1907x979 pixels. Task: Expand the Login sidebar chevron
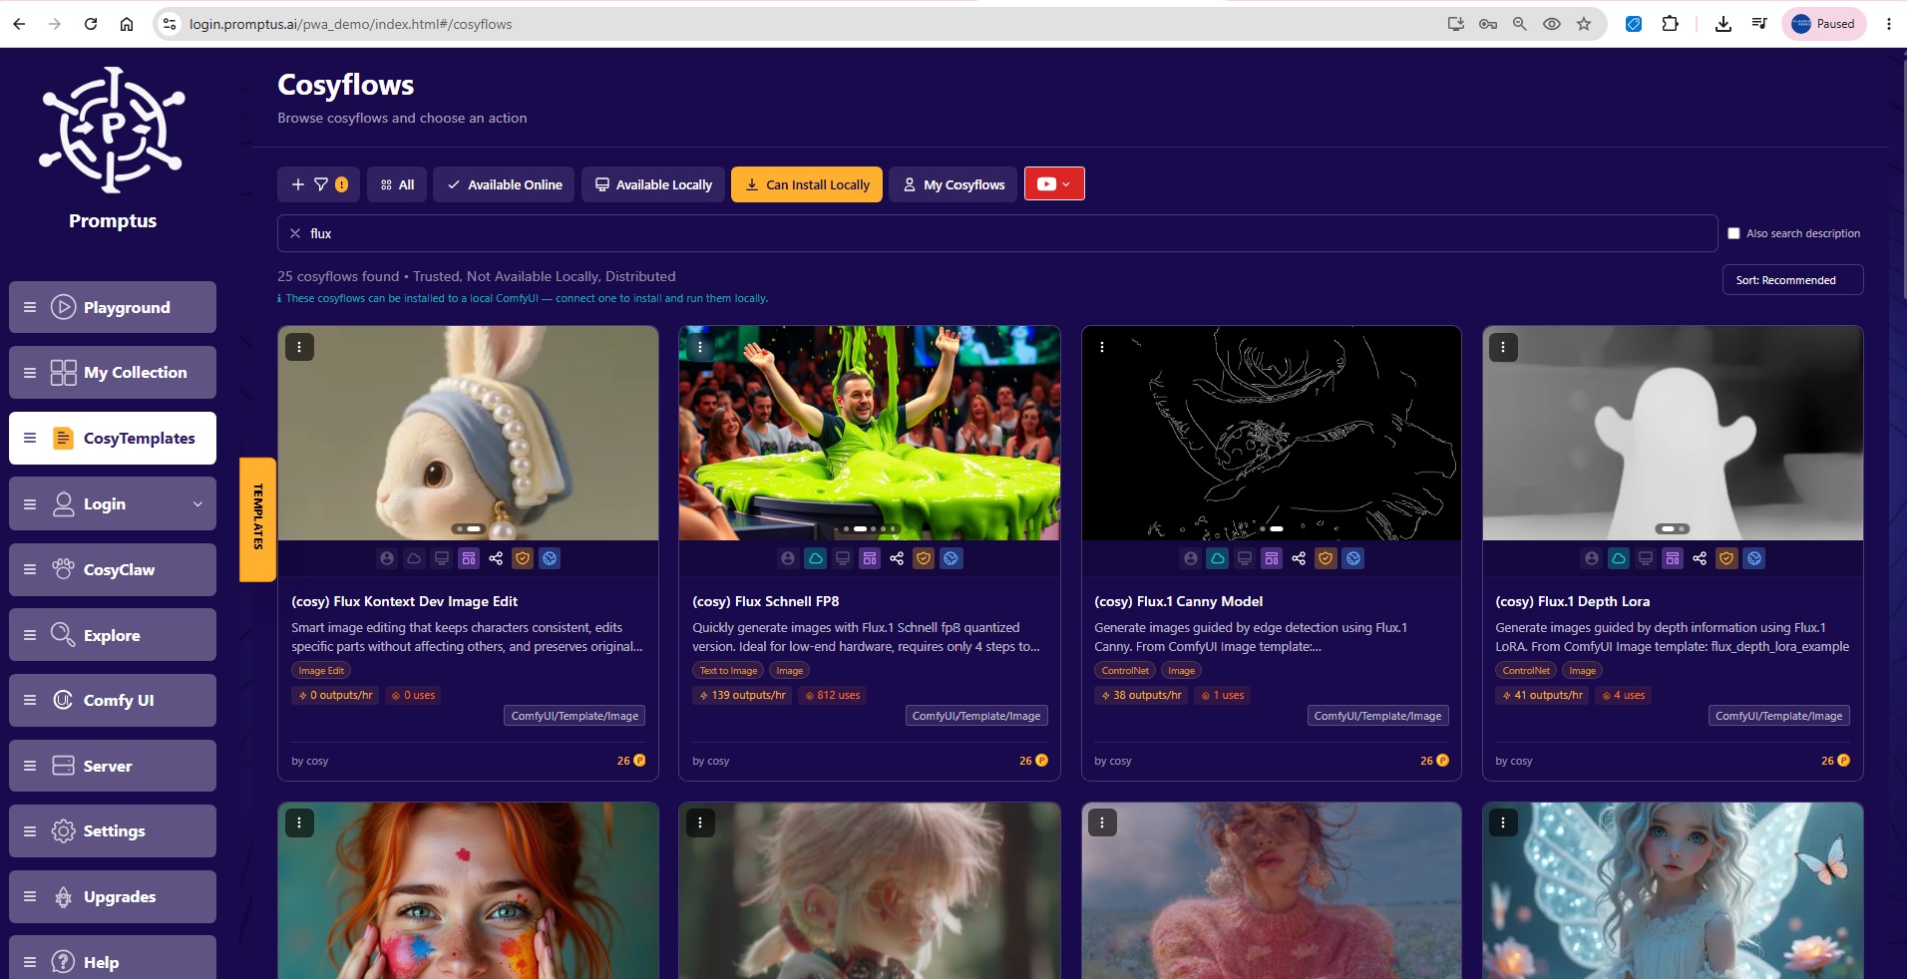pos(197,504)
